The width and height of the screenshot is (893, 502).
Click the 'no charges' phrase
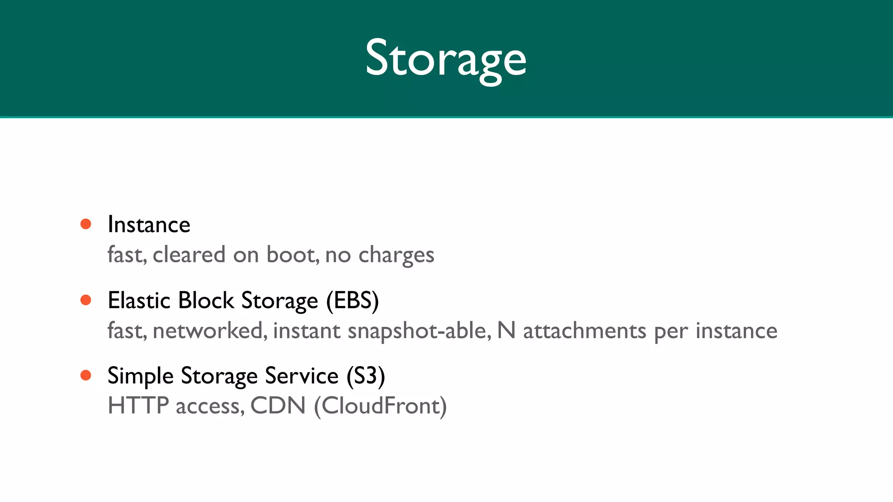point(380,255)
